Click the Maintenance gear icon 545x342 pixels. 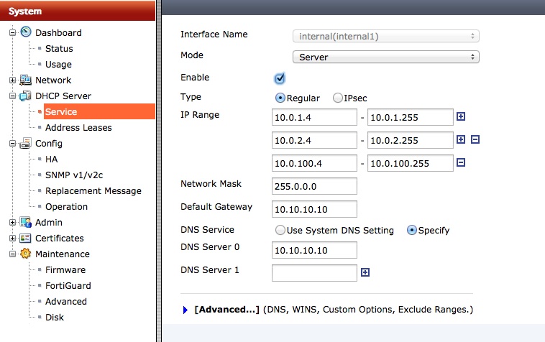25,254
